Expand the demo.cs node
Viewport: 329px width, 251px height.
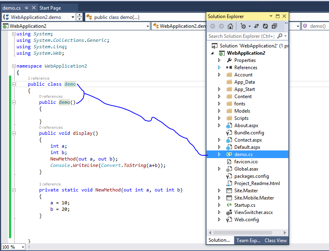[x=219, y=154]
